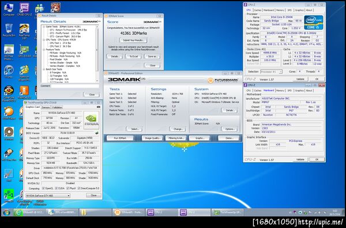Open Memory tab in CPU-Z processor window
Viewport: 346px width, 228px height.
point(280,10)
